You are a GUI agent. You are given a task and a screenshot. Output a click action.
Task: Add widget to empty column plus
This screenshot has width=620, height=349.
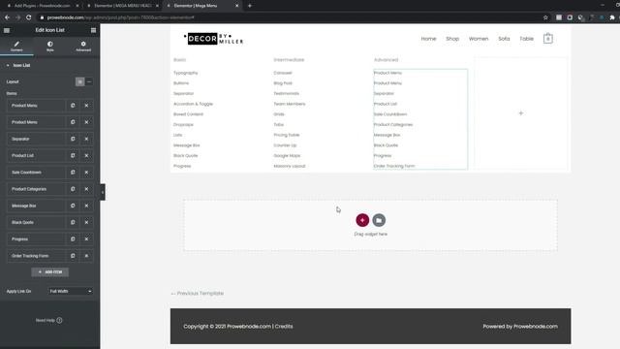pos(521,113)
